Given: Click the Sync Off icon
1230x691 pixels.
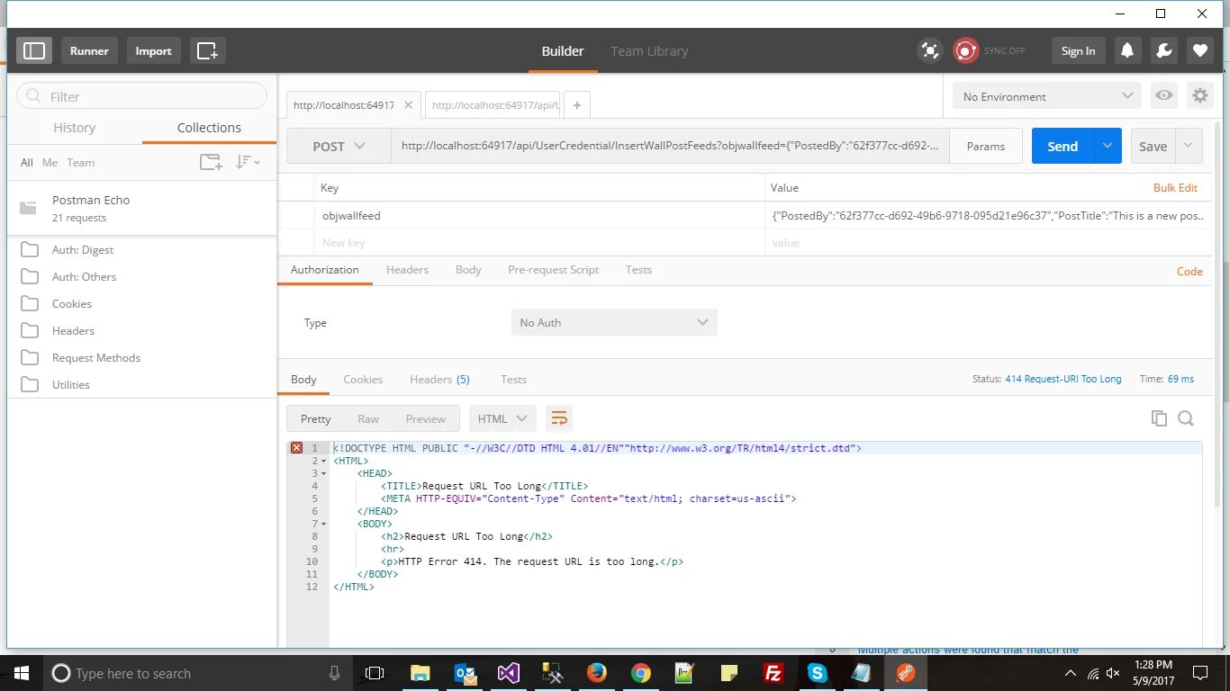Looking at the screenshot, I should (966, 50).
